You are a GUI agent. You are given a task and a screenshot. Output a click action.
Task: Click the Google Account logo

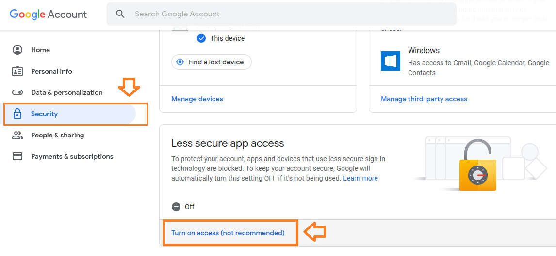coord(48,14)
